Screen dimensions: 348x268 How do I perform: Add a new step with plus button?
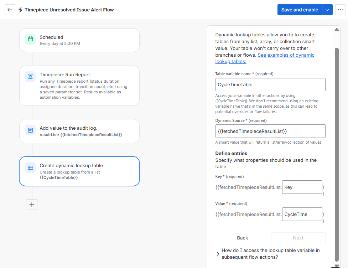[32, 205]
